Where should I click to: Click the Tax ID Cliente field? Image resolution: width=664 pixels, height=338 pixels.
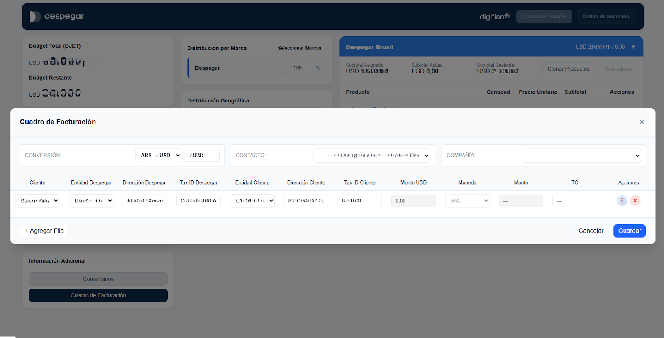pos(360,201)
